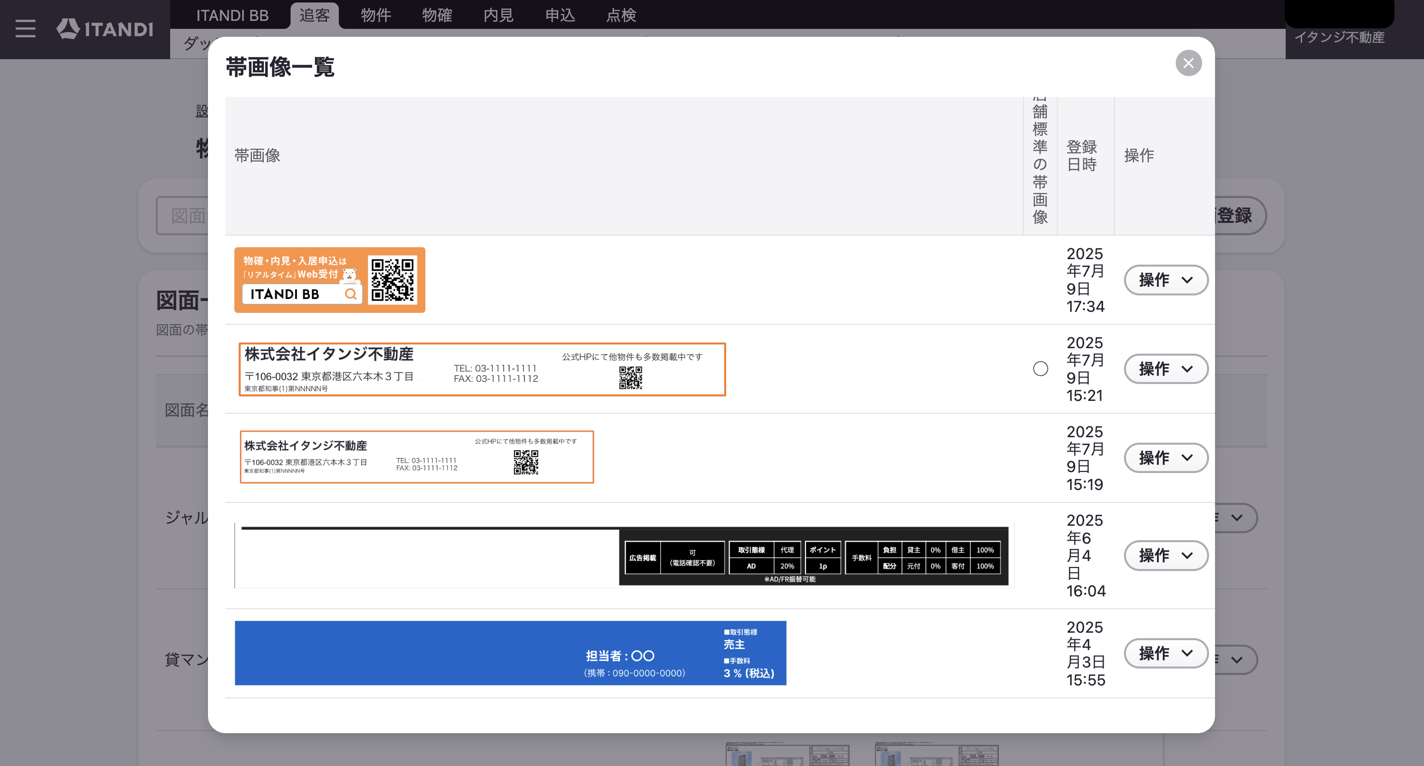Switch to the 物件 tab
1424x766 pixels.
[x=375, y=15]
